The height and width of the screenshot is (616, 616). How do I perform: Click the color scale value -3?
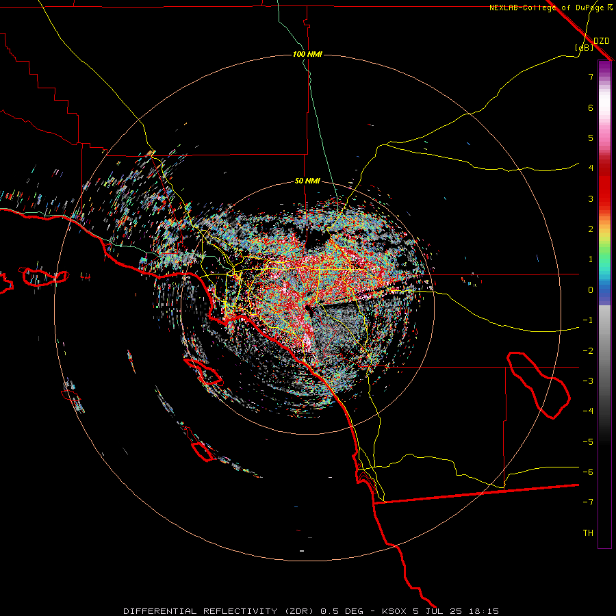(x=588, y=381)
